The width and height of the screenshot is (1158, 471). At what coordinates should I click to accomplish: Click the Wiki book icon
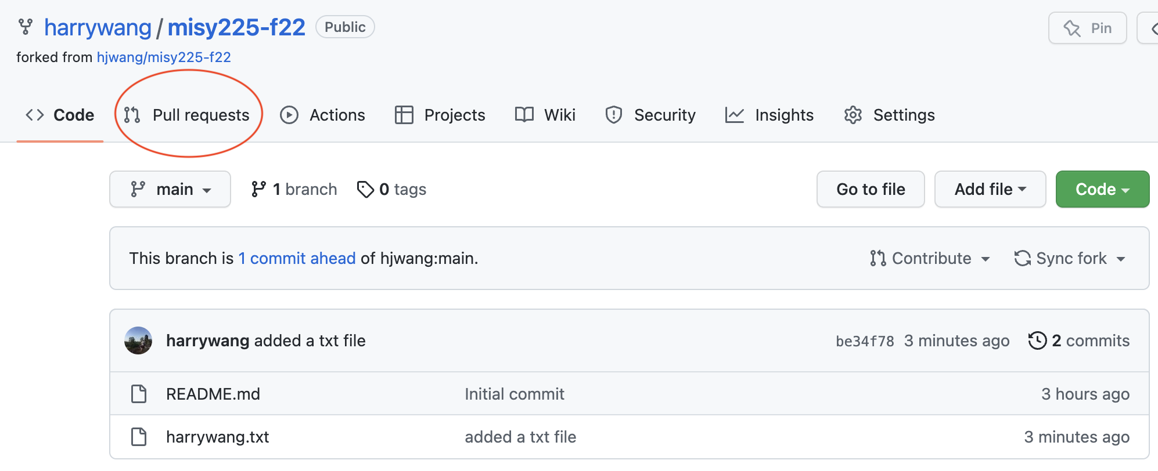pyautogui.click(x=524, y=115)
